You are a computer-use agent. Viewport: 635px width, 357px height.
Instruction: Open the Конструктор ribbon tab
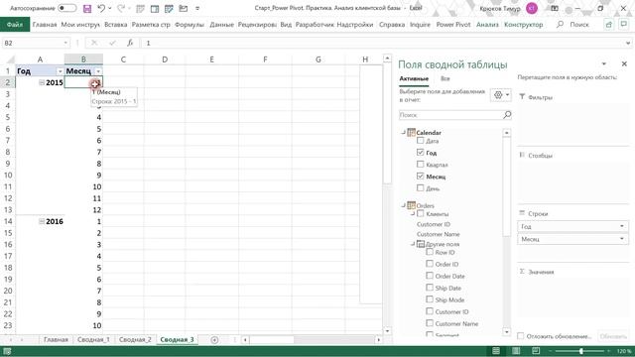coord(523,24)
